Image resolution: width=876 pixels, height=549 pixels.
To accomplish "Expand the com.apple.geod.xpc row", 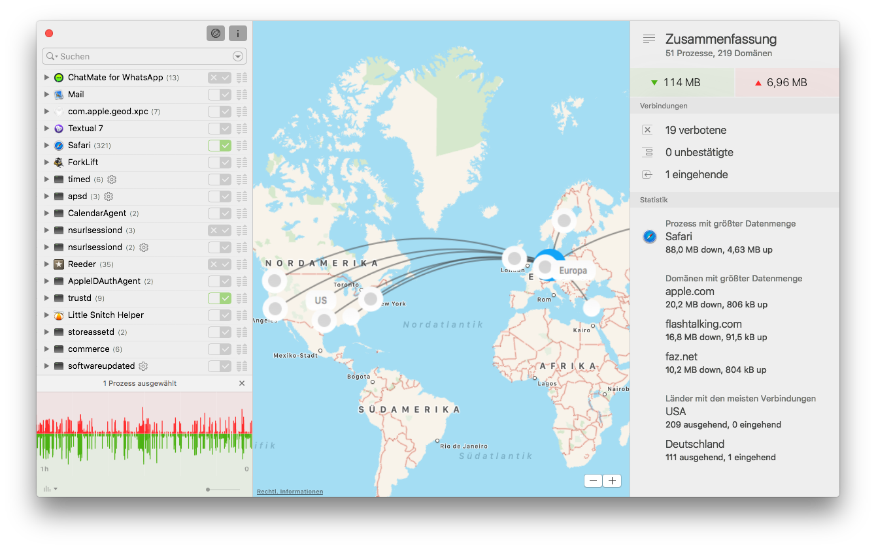I will (x=46, y=112).
